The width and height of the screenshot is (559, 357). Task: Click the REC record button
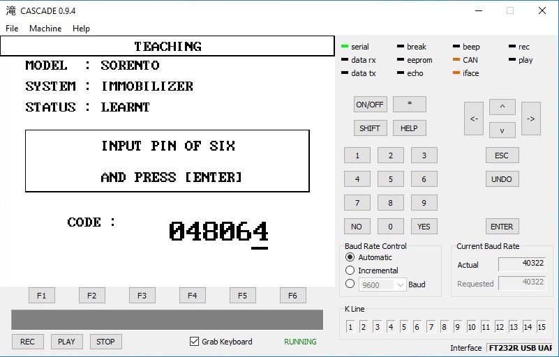click(x=27, y=342)
